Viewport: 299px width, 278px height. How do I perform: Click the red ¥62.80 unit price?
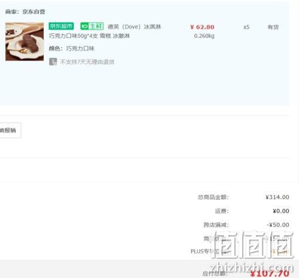(x=202, y=27)
